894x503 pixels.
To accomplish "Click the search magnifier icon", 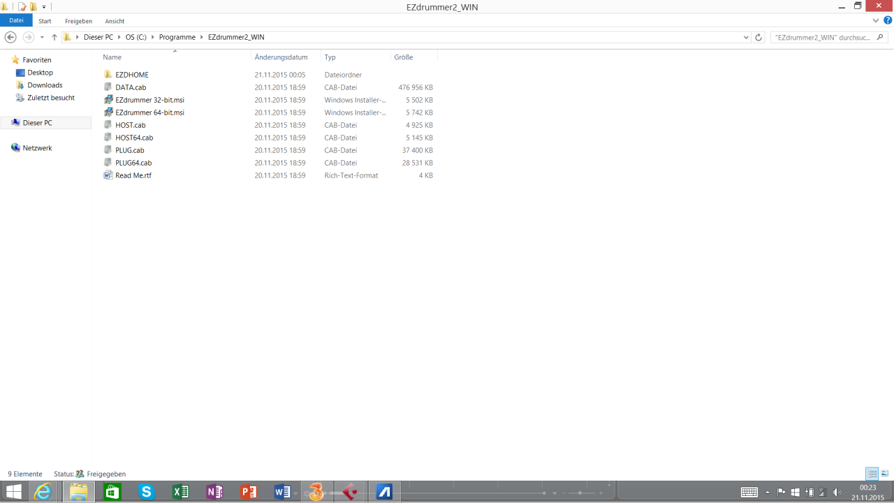I will (x=881, y=38).
